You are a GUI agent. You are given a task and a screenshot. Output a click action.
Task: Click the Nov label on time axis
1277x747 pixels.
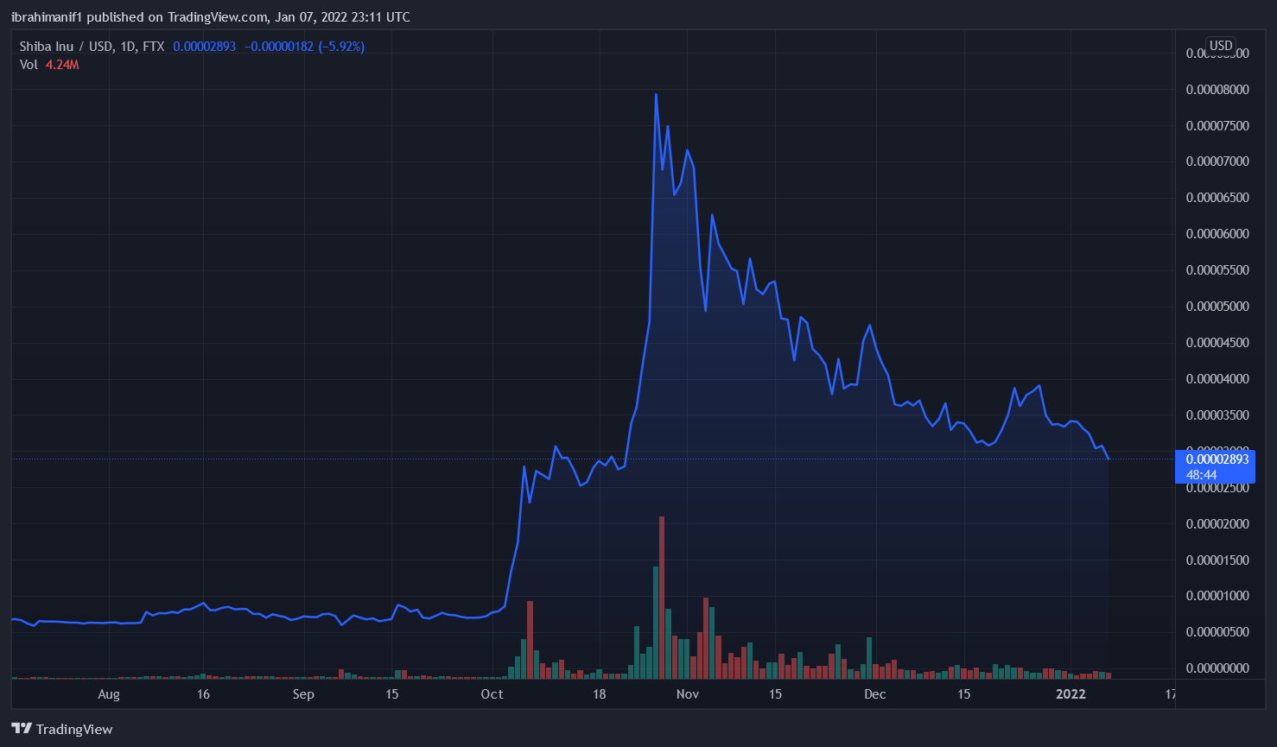coord(688,694)
